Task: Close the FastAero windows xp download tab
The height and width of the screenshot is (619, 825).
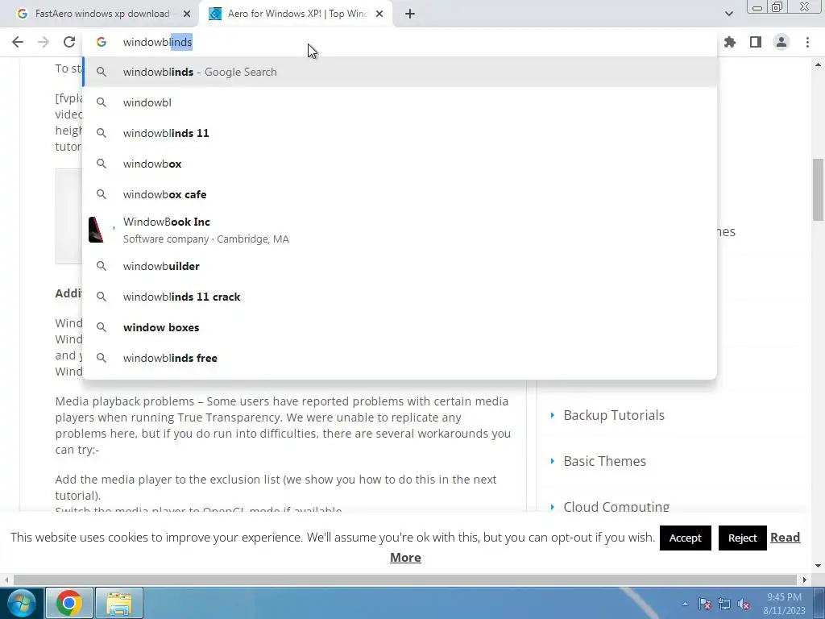Action: (x=187, y=15)
